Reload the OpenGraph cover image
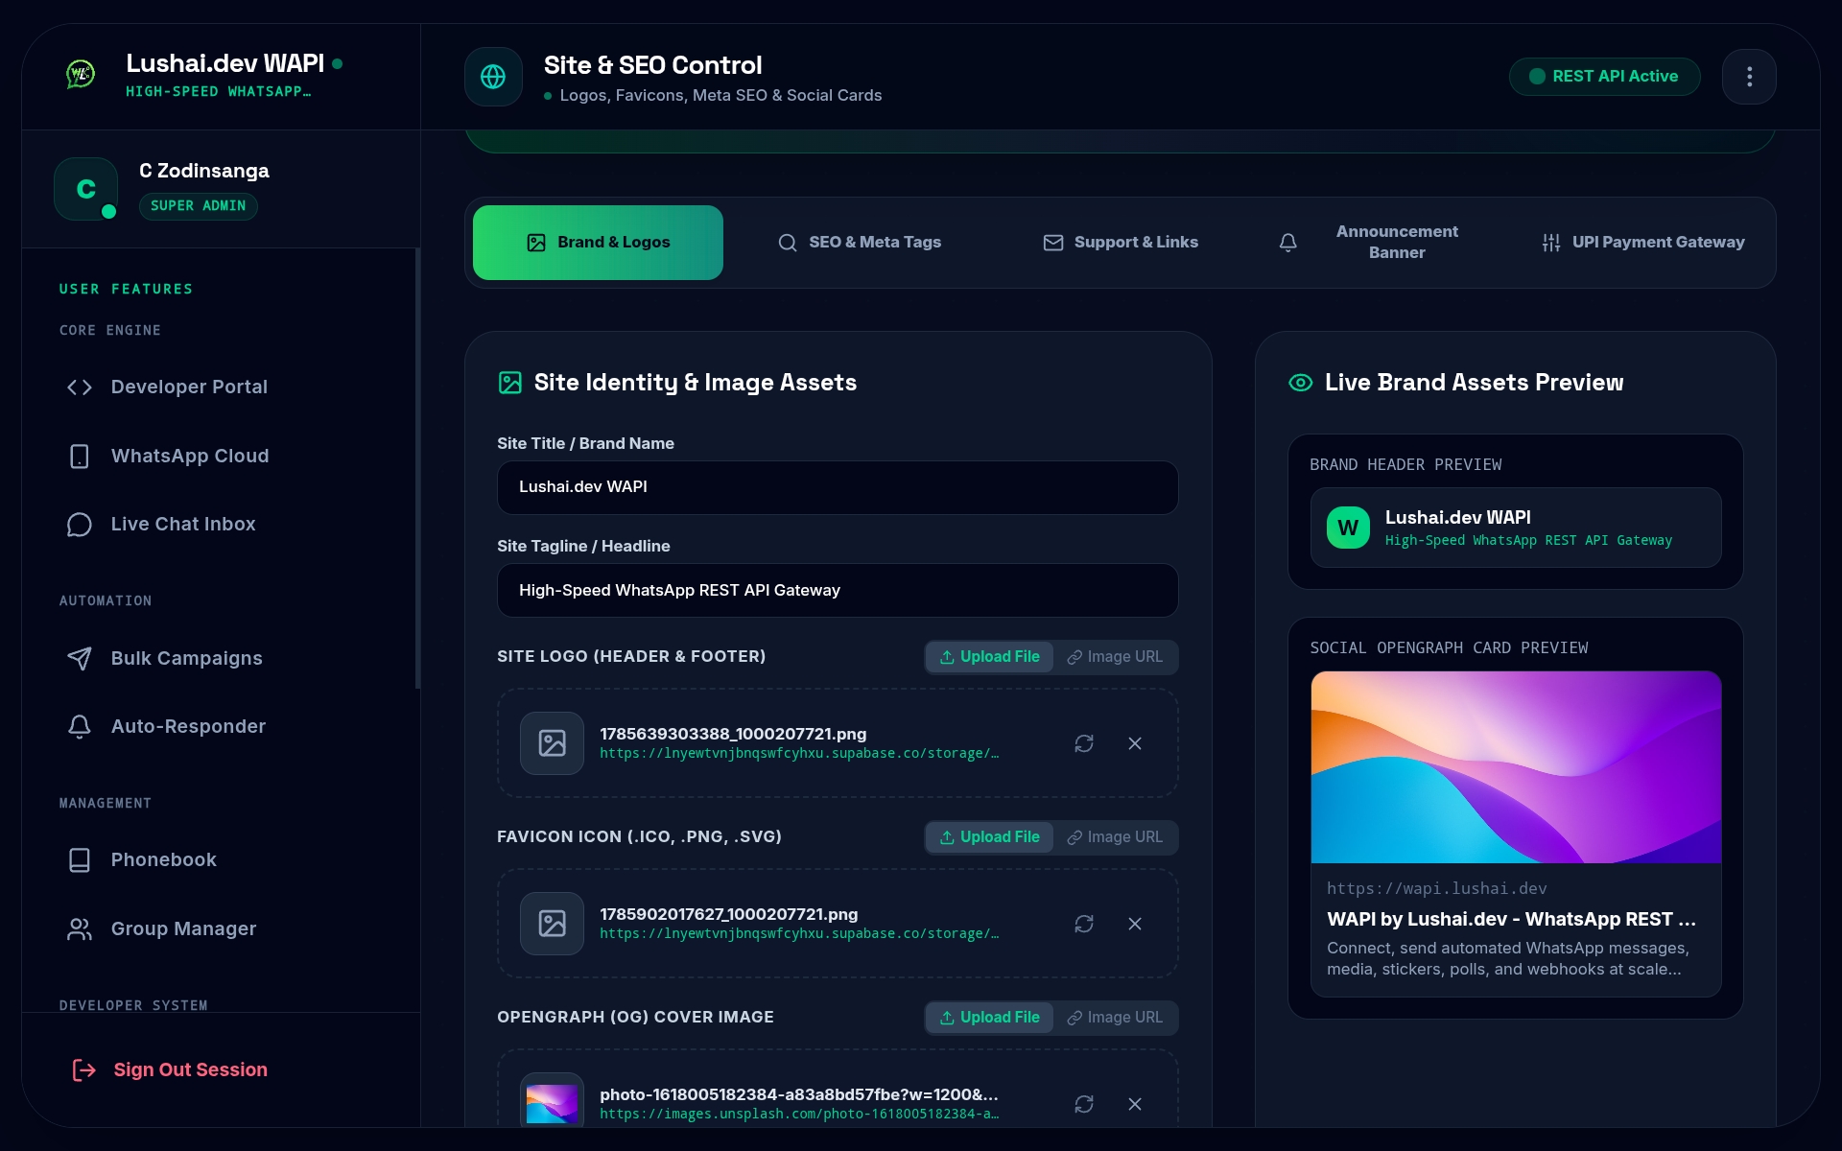Screen dimensions: 1842x1151 [x=1084, y=1104]
